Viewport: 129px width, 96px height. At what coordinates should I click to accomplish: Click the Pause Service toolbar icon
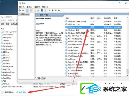tap(56, 10)
